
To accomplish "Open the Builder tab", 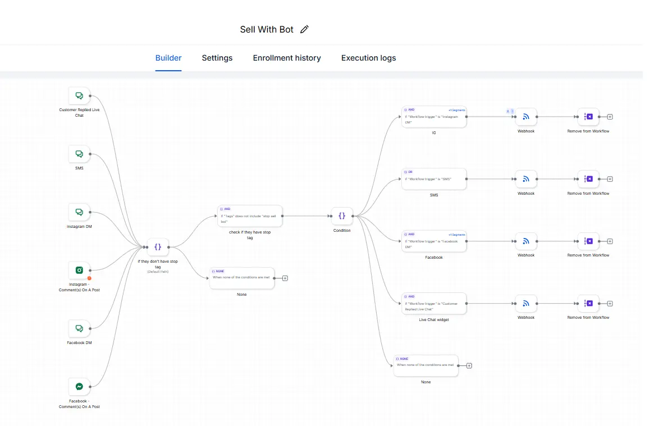I will pyautogui.click(x=168, y=58).
